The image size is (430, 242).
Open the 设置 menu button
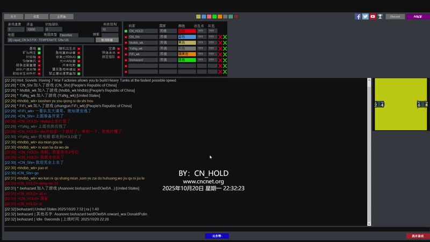[36, 17]
